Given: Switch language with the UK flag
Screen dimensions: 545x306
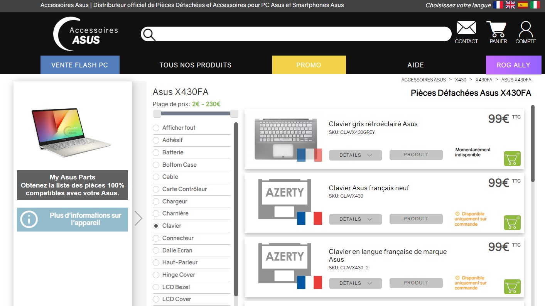Looking at the screenshot, I should pos(510,5).
